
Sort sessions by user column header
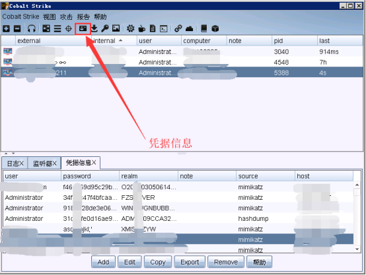[x=159, y=40]
